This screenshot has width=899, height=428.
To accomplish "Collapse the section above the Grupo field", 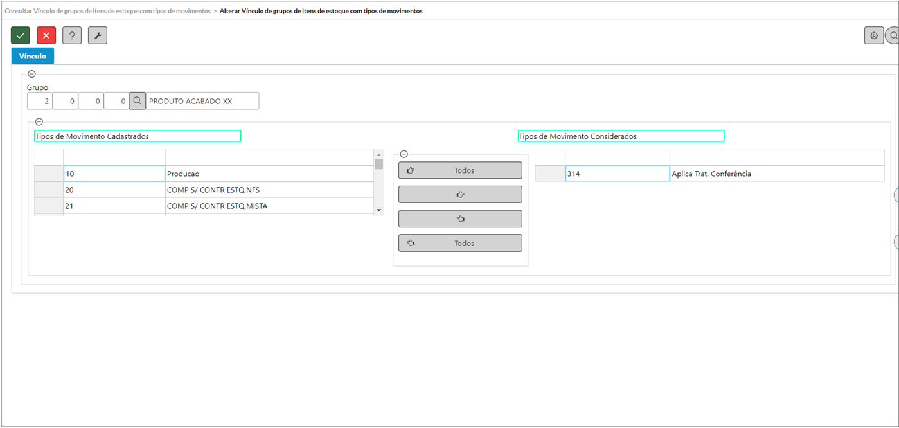I will pyautogui.click(x=32, y=74).
